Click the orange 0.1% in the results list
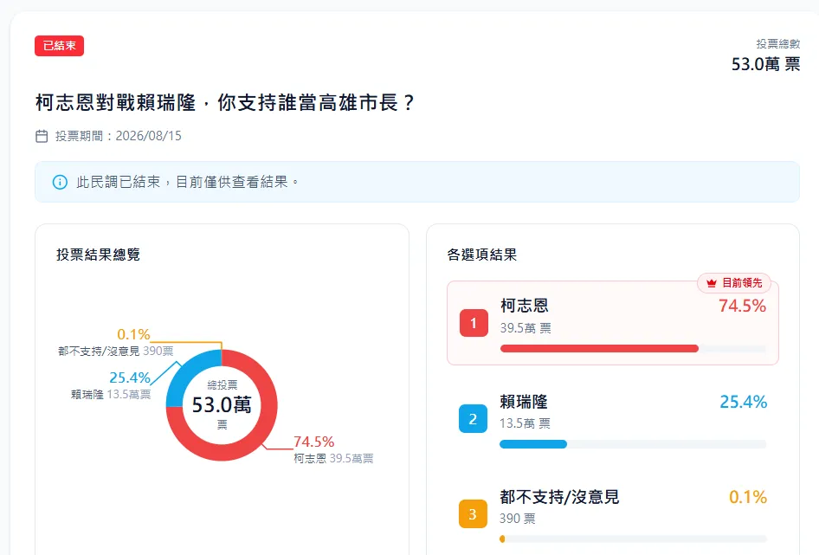Viewport: 819px width, 555px height. click(x=748, y=497)
